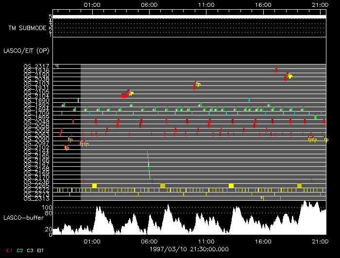Click the bright green block near 21:00

[x=315, y=117]
